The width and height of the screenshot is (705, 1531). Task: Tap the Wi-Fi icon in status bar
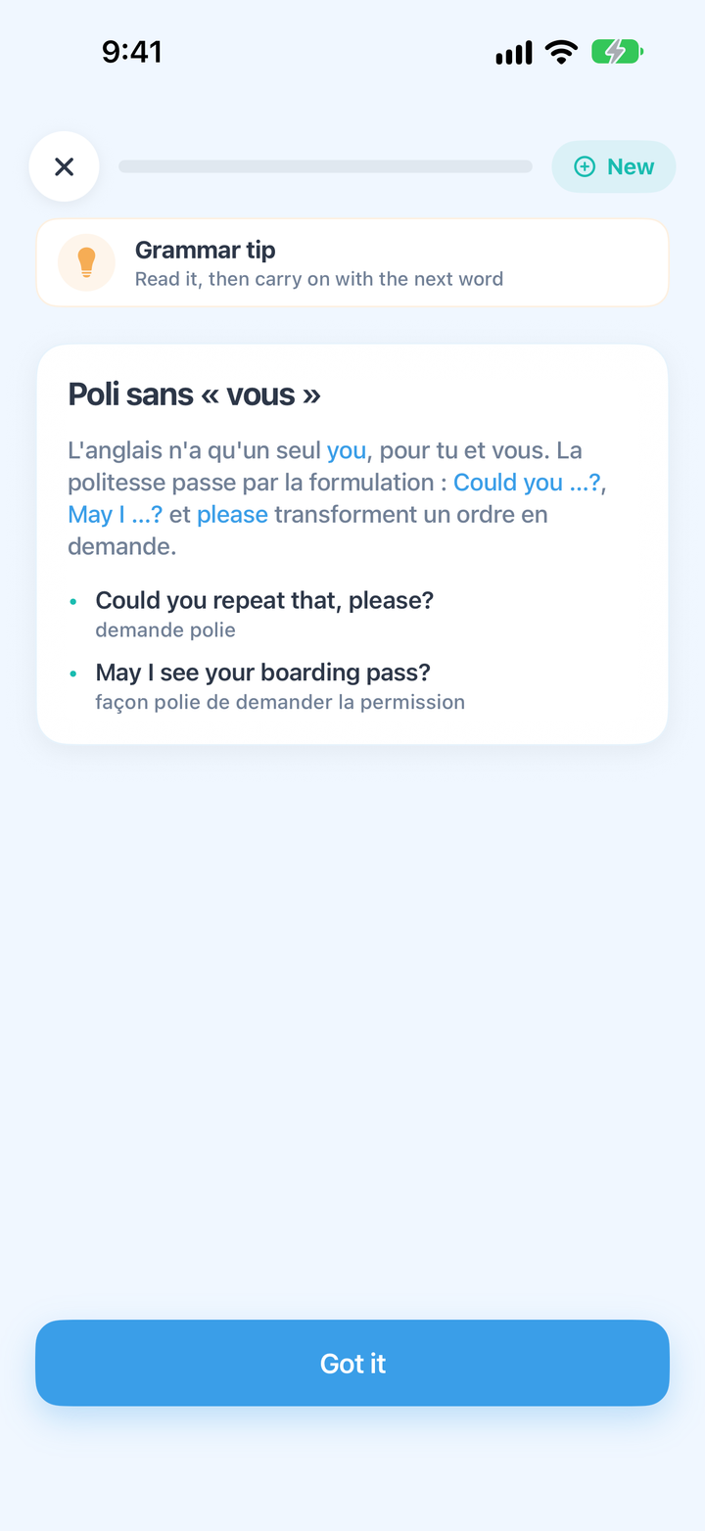tap(561, 52)
